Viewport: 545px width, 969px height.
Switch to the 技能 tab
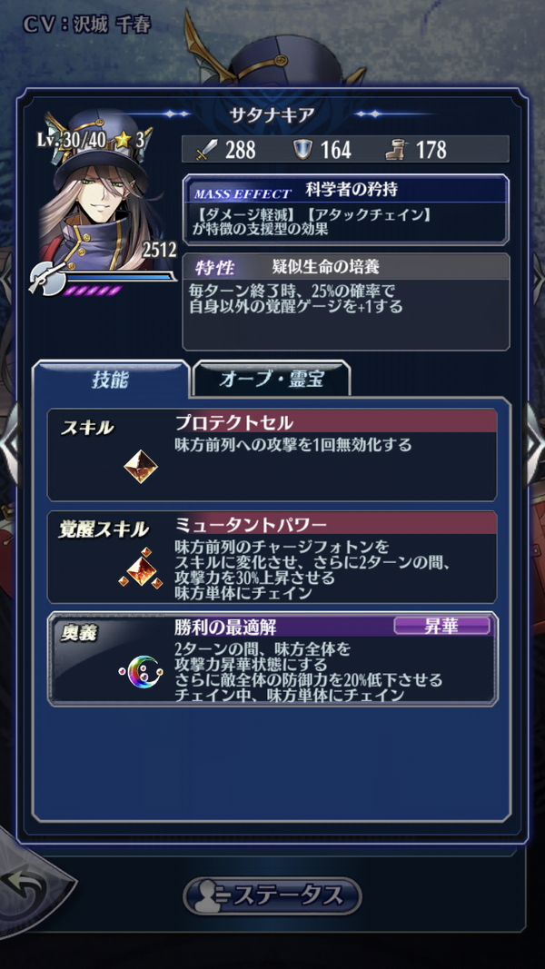pos(111,380)
